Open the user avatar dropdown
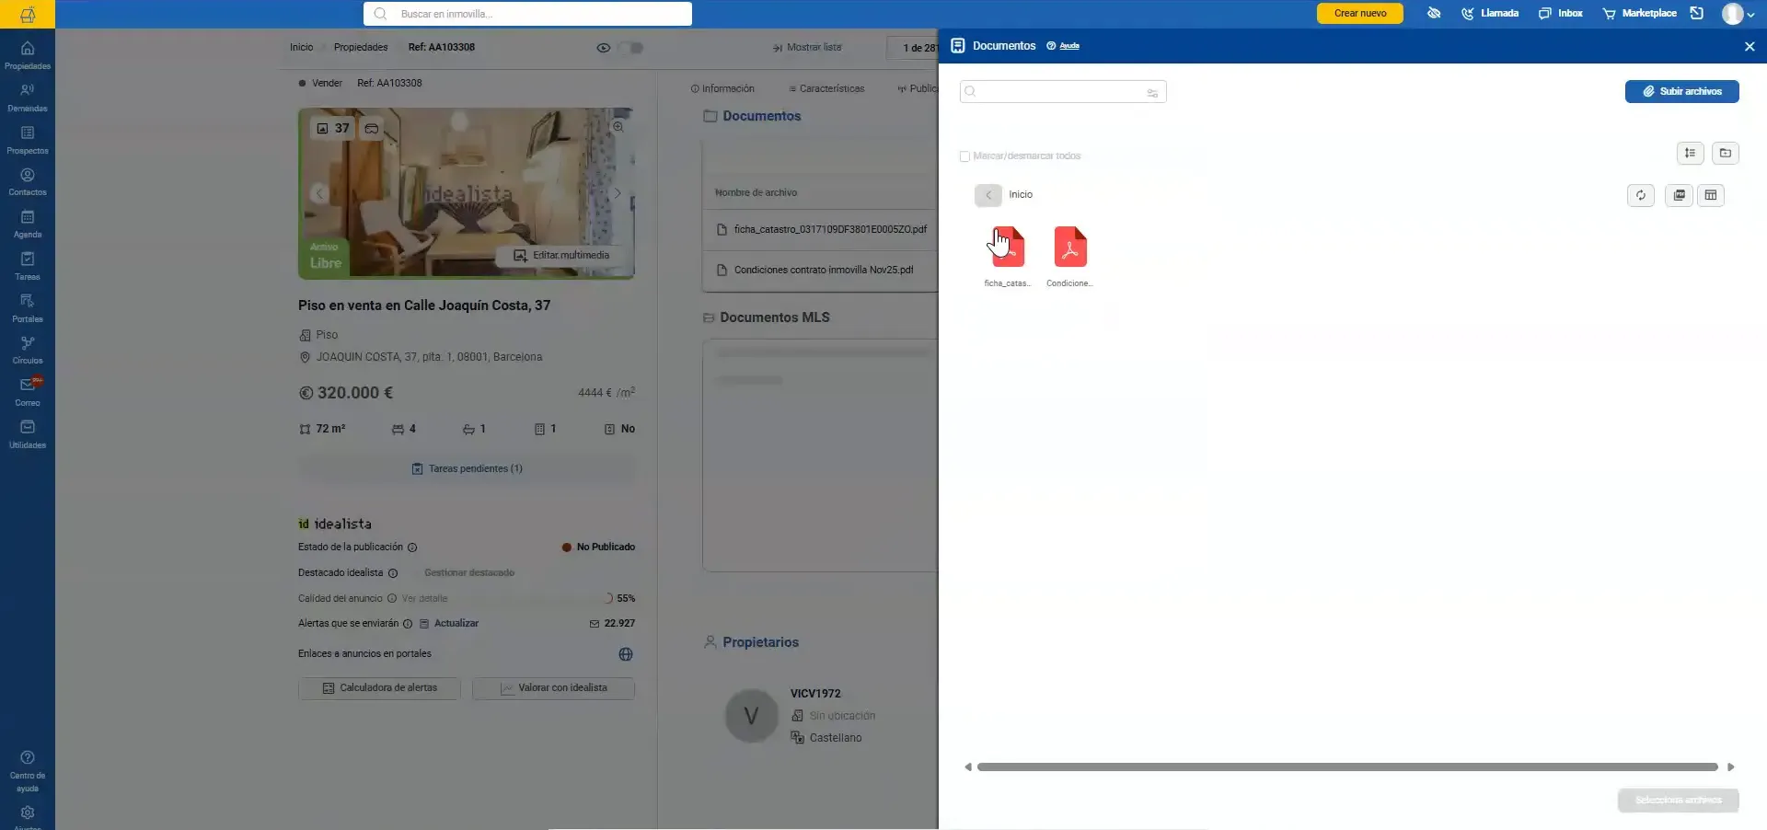 tap(1738, 14)
